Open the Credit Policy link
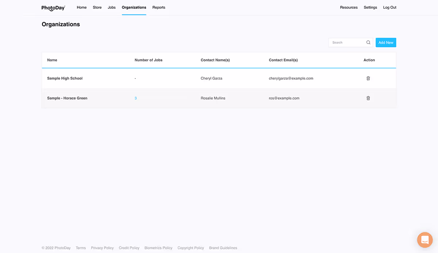438x253 pixels. pos(129,248)
